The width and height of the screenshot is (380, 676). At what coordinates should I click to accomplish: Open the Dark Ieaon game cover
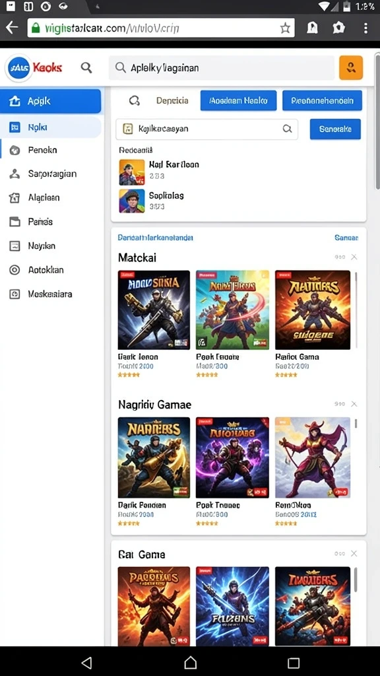[x=154, y=310]
